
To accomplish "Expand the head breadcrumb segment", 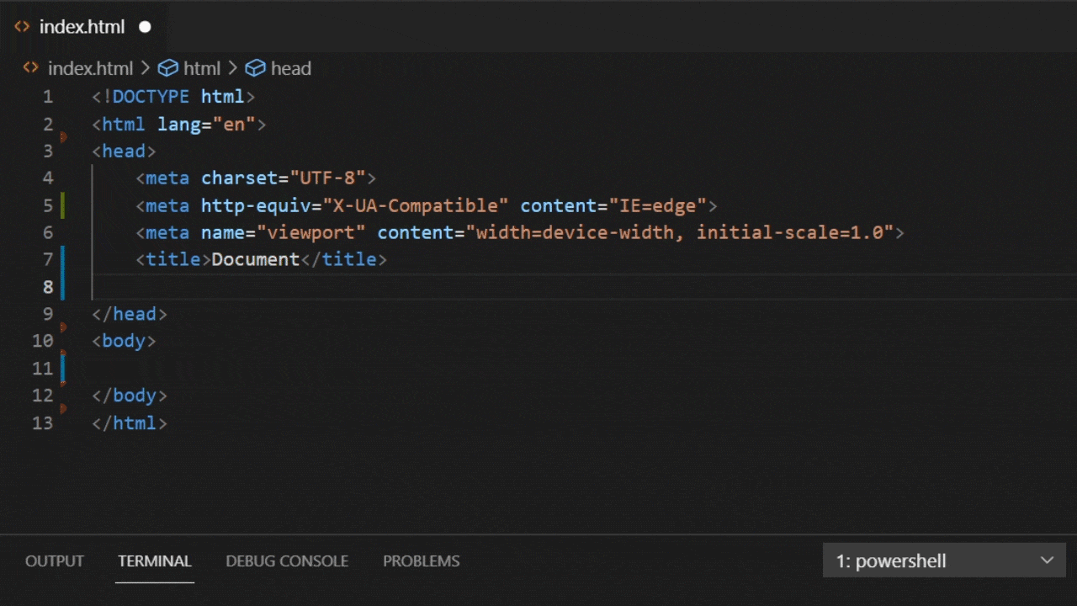I will pyautogui.click(x=290, y=68).
